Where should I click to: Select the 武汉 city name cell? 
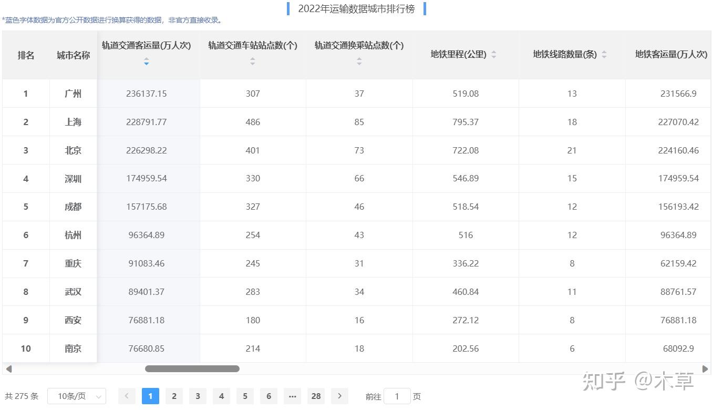pyautogui.click(x=73, y=292)
